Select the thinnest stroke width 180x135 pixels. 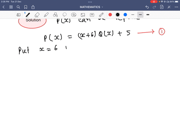(x=133, y=15)
